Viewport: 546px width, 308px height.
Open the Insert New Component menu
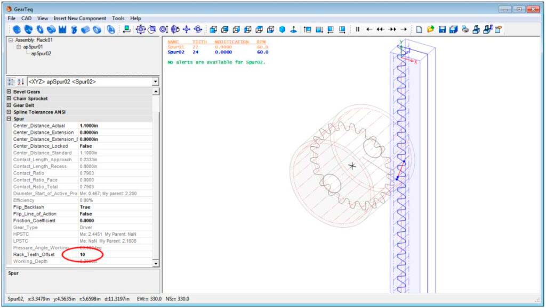click(79, 18)
